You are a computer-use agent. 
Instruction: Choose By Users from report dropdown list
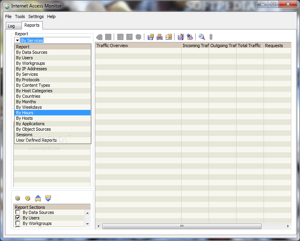point(53,58)
